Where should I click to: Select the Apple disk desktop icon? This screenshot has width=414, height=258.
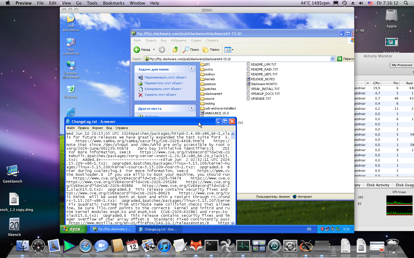(x=391, y=18)
